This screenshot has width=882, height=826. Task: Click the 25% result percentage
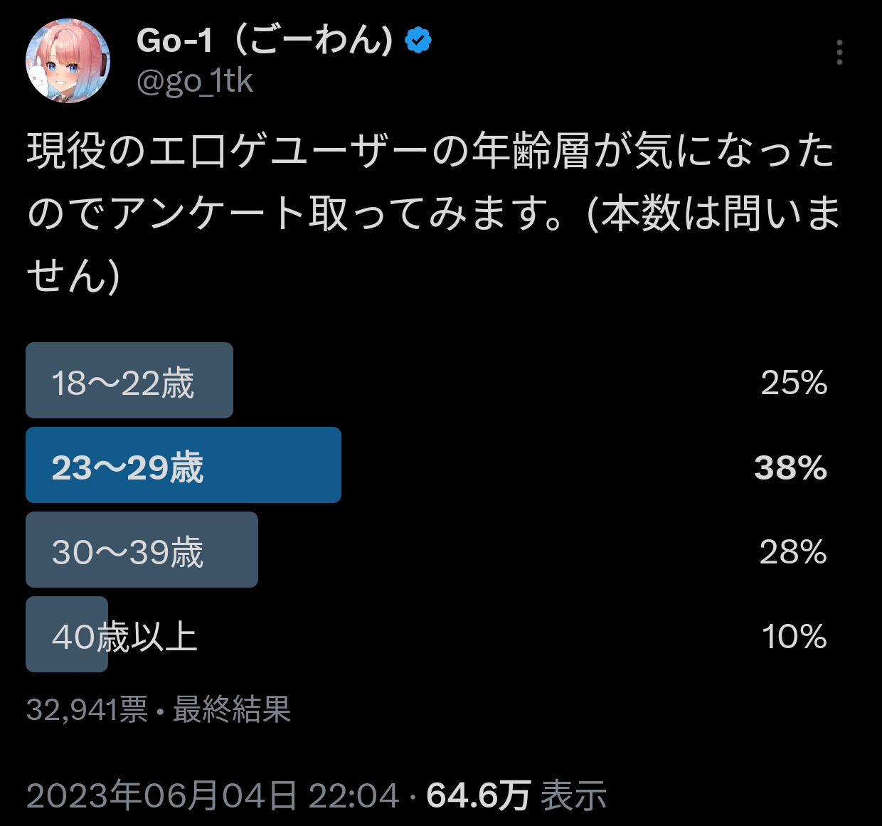pyautogui.click(x=794, y=383)
